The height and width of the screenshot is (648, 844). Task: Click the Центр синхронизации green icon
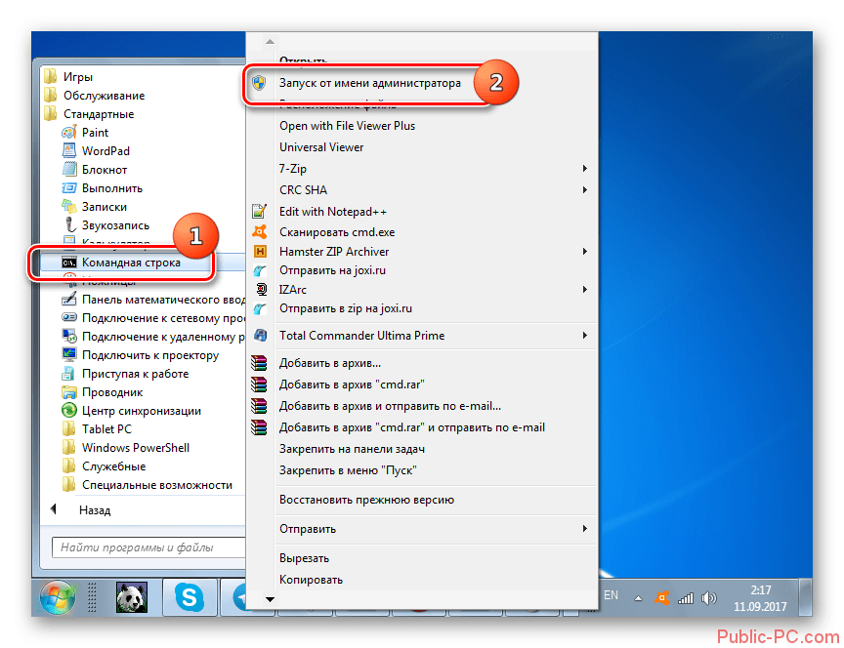[69, 410]
